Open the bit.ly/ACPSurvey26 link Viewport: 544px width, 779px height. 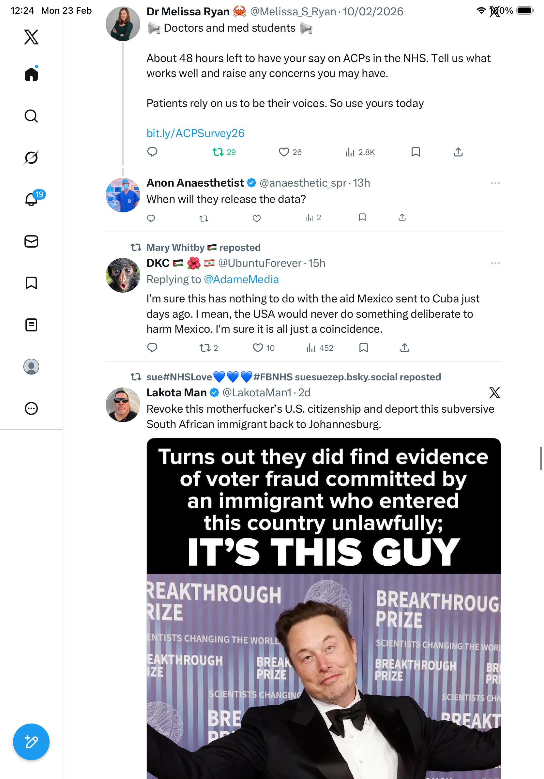[195, 133]
